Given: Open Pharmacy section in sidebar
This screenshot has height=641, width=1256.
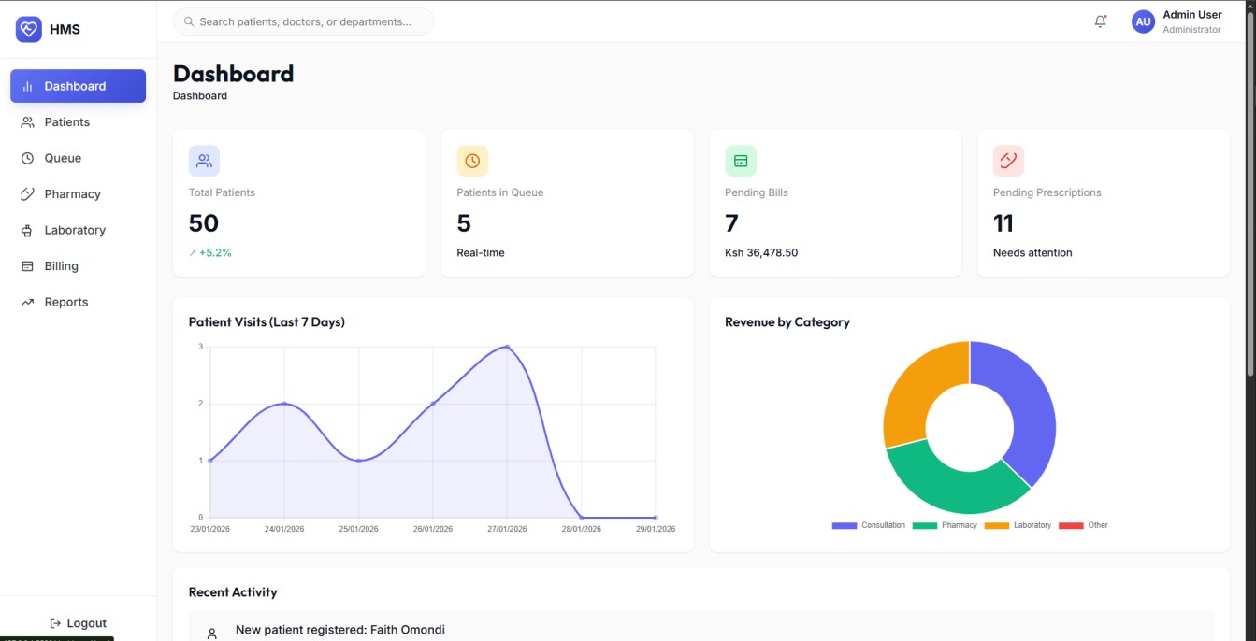Looking at the screenshot, I should pyautogui.click(x=72, y=194).
